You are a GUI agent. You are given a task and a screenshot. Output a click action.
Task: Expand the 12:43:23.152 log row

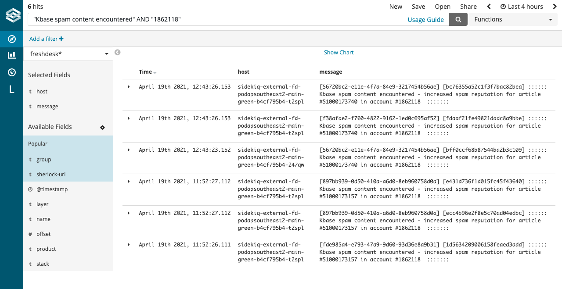click(x=129, y=150)
